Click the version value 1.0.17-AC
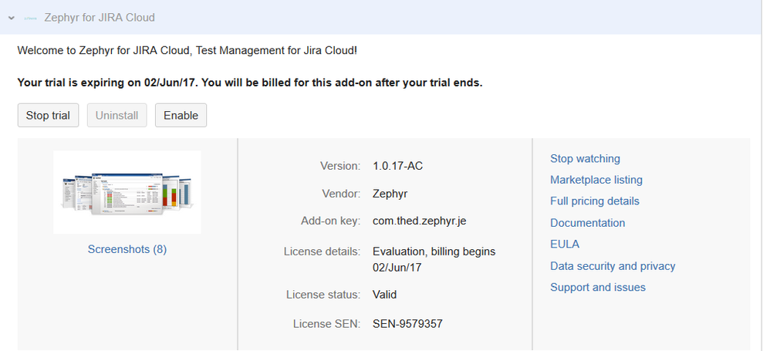 click(x=398, y=166)
